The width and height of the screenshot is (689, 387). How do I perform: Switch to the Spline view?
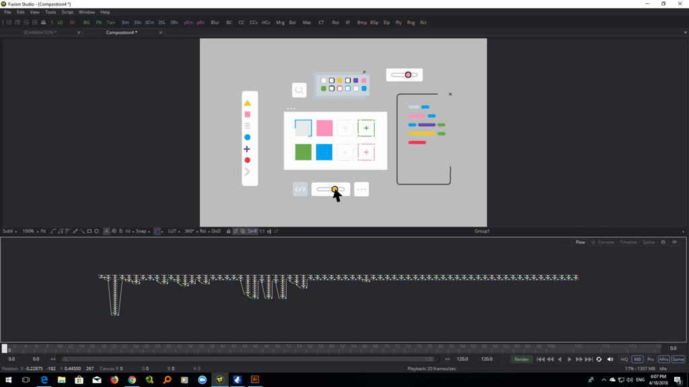tap(649, 242)
